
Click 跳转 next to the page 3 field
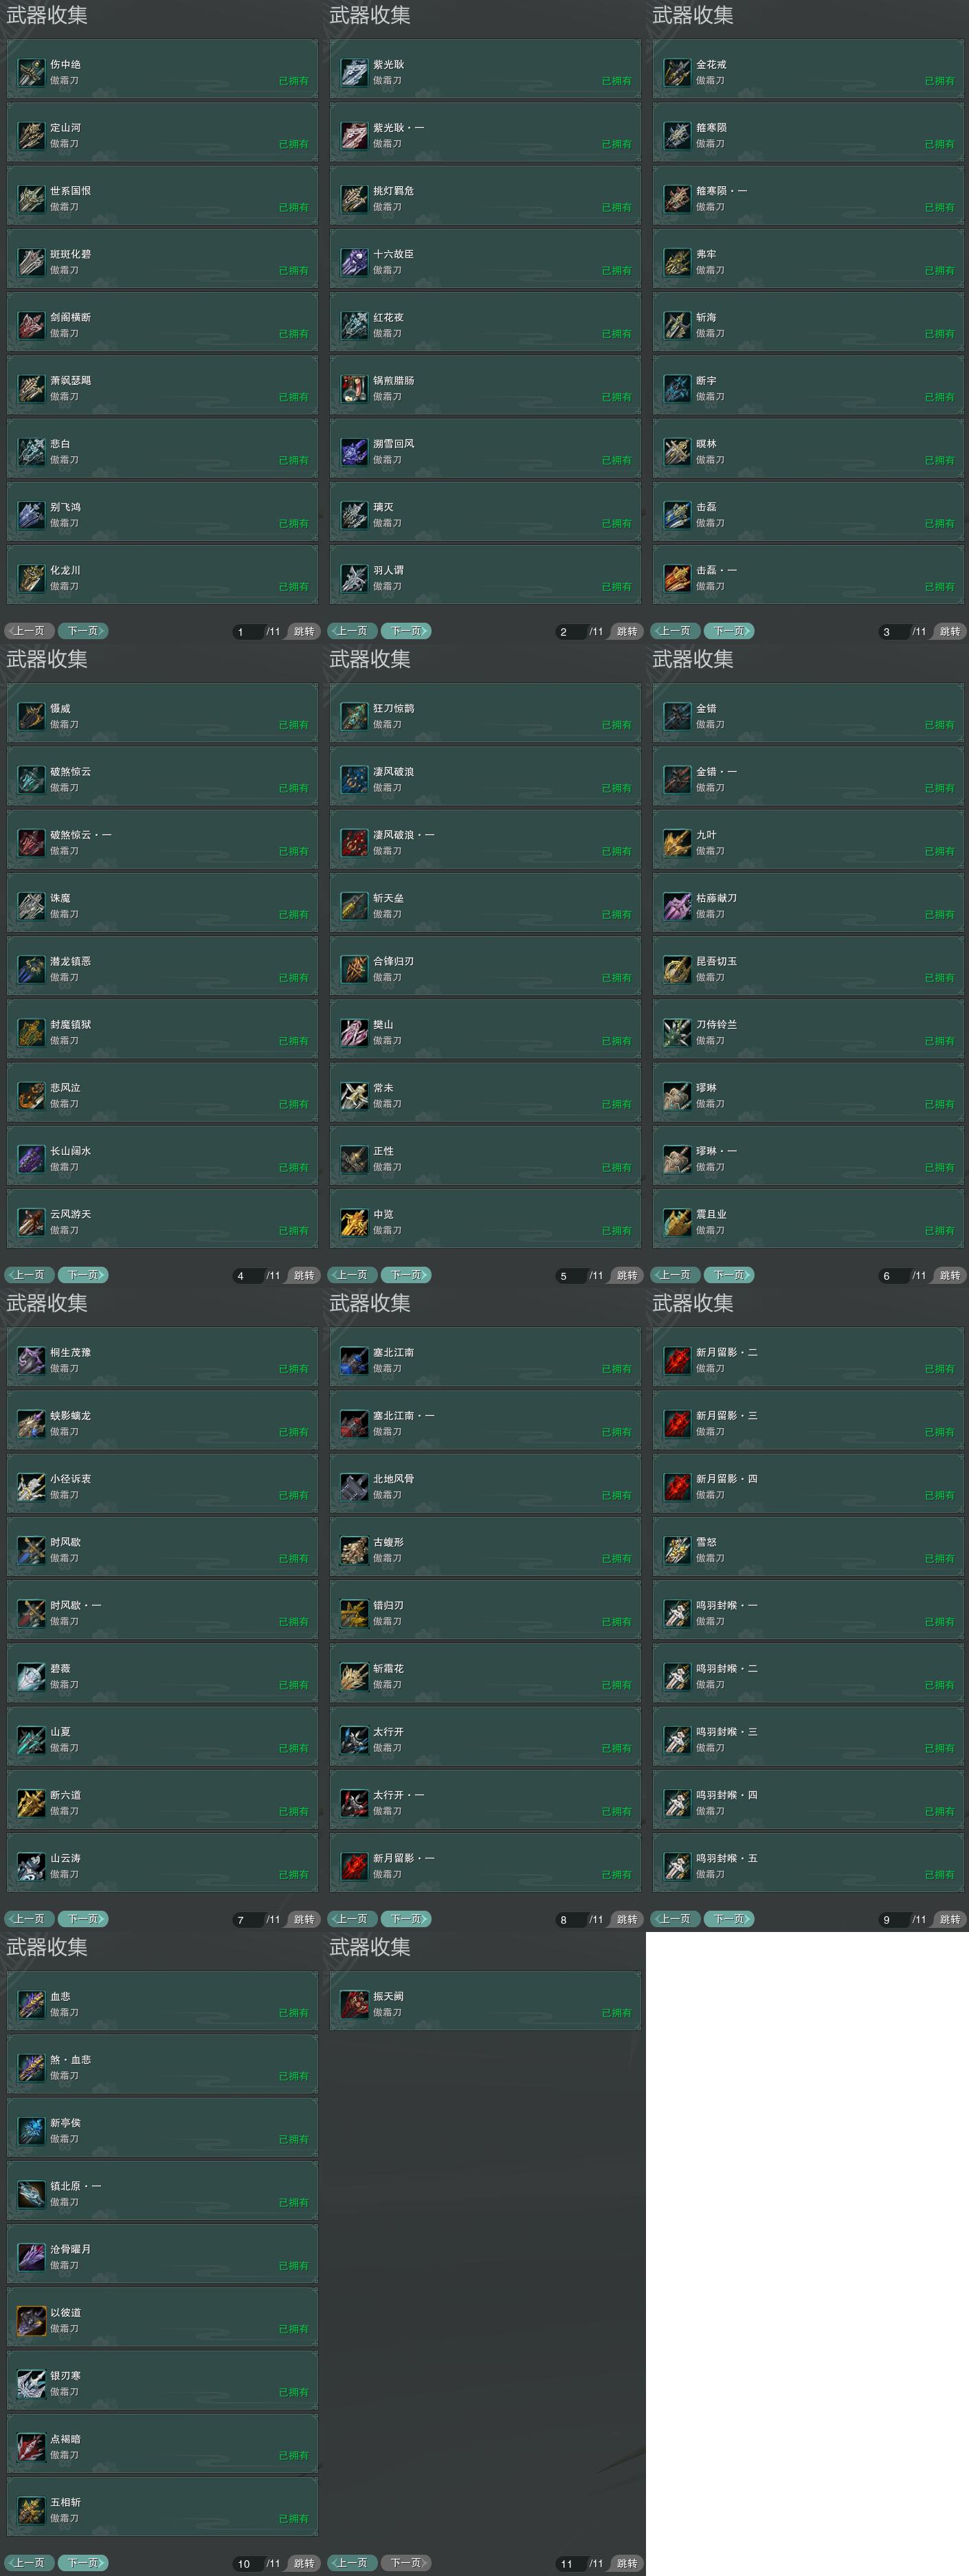[950, 632]
